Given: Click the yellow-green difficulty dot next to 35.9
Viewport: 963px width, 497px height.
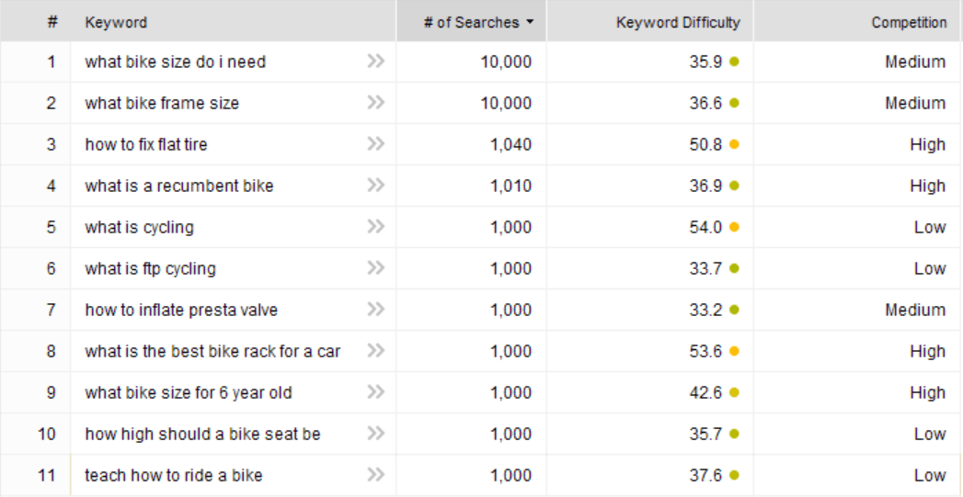Looking at the screenshot, I should pyautogui.click(x=734, y=62).
